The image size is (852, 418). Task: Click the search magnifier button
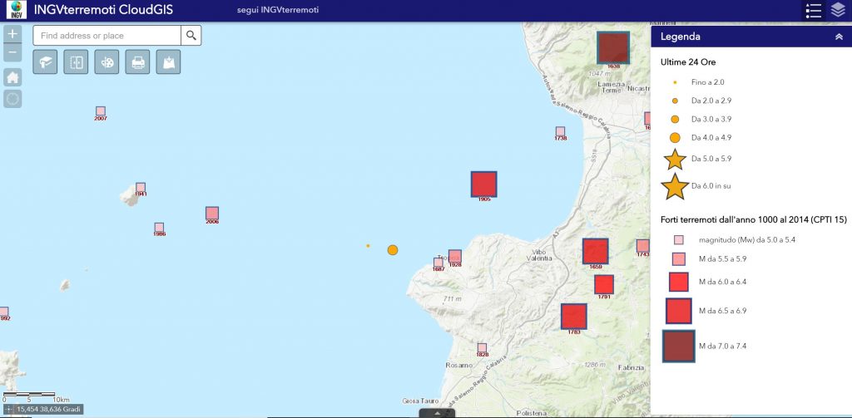point(191,35)
